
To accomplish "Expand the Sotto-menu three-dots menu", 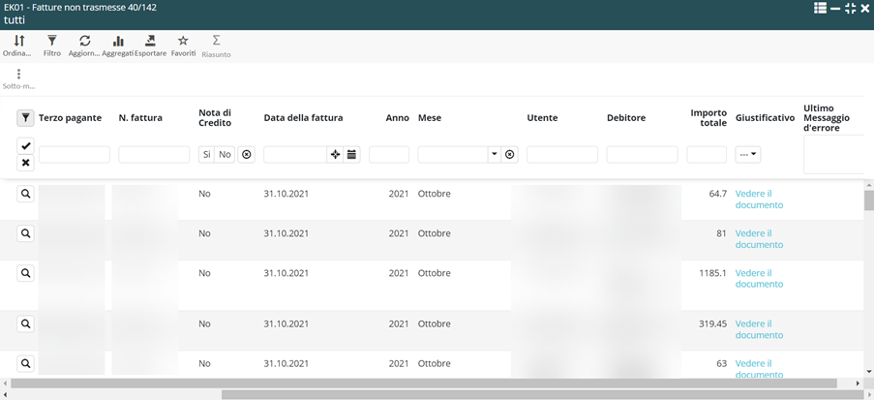I will 18,74.
